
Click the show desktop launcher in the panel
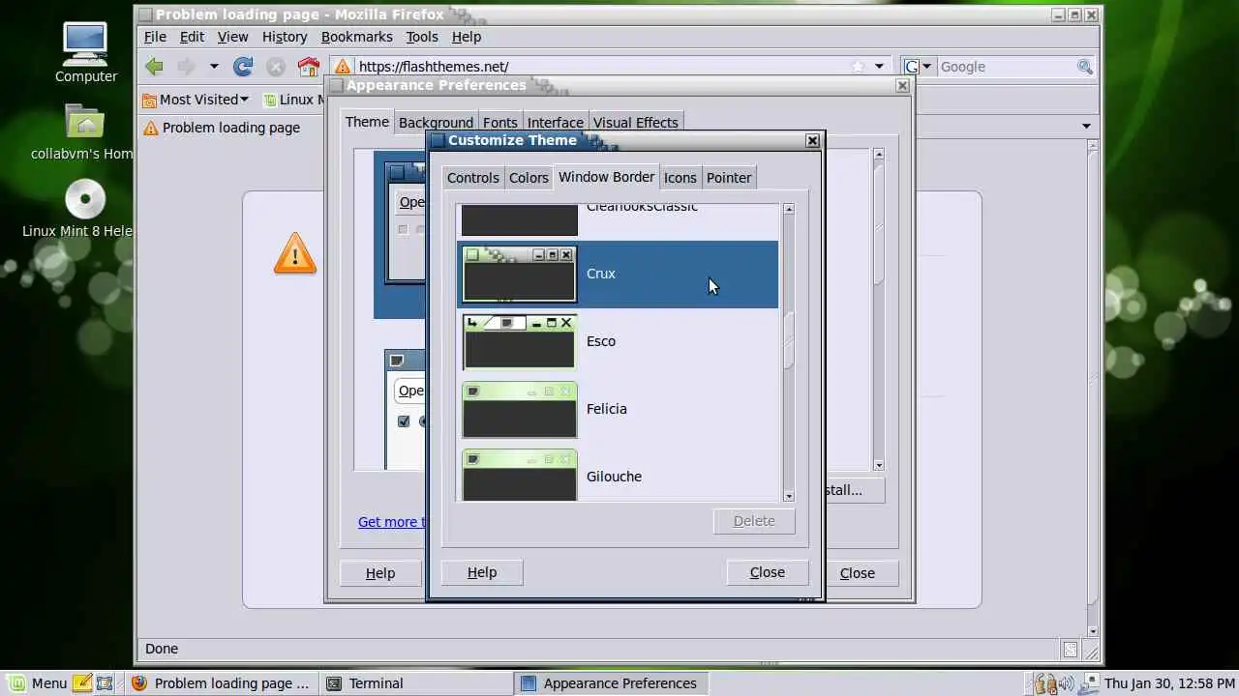(x=105, y=683)
